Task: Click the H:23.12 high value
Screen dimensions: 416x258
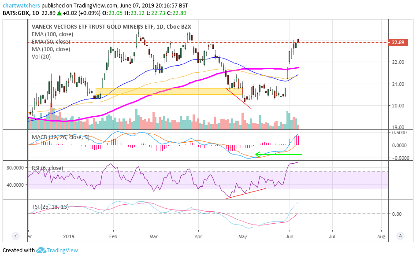Action: (134, 13)
